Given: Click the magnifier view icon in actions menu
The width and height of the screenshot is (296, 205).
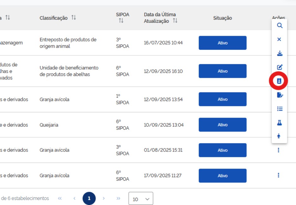Looking at the screenshot, I should coord(280,26).
